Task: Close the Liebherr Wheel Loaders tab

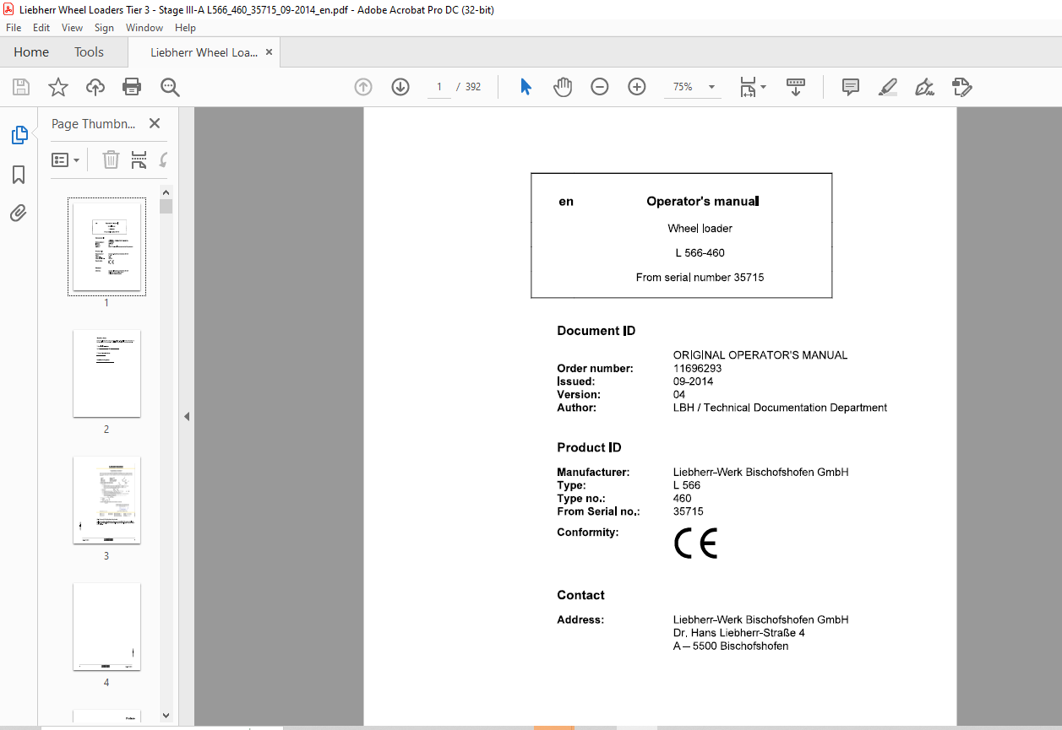Action: 269,52
